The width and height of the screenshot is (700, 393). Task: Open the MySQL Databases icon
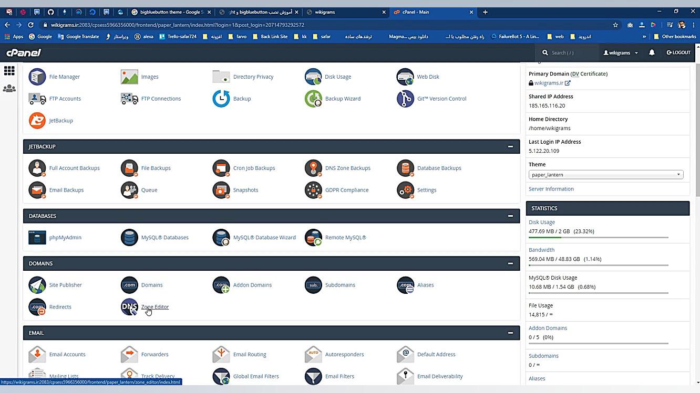coord(129,237)
